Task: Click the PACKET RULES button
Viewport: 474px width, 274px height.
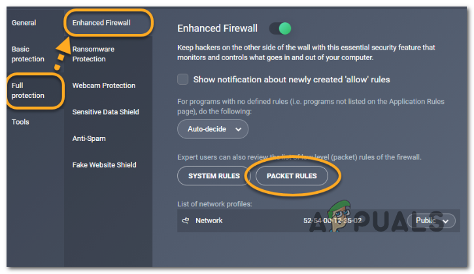Action: coord(292,176)
